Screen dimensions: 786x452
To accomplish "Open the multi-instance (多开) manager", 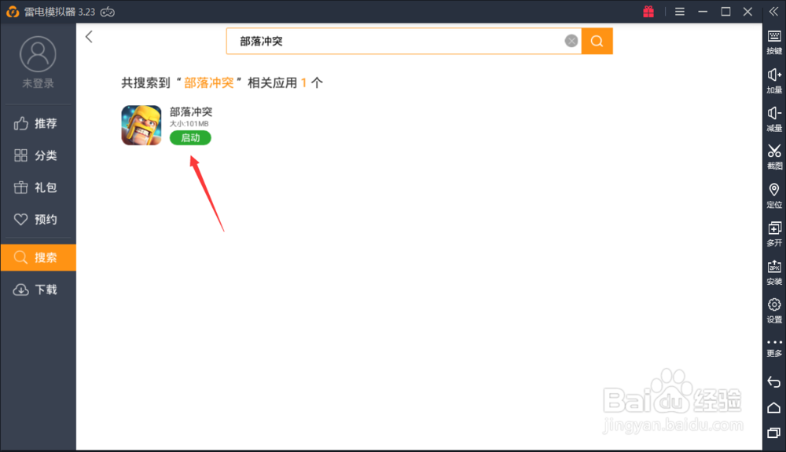I will coord(773,234).
